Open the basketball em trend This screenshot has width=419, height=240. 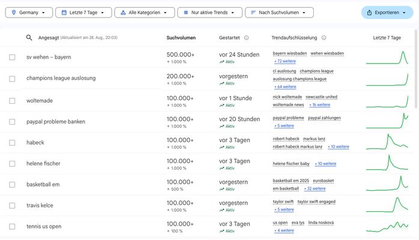tap(43, 185)
